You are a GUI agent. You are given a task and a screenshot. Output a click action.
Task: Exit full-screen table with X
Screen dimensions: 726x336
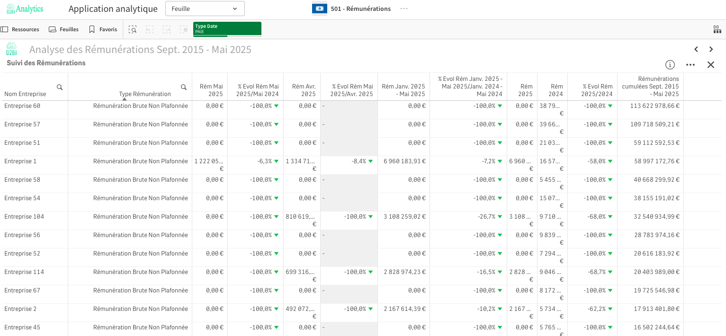[711, 65]
